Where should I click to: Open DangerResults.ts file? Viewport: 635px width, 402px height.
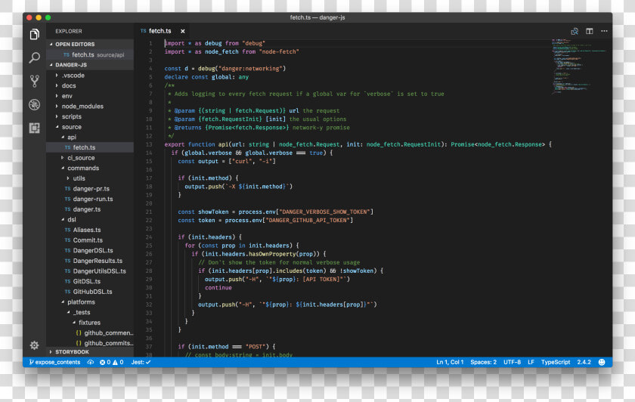(x=90, y=261)
